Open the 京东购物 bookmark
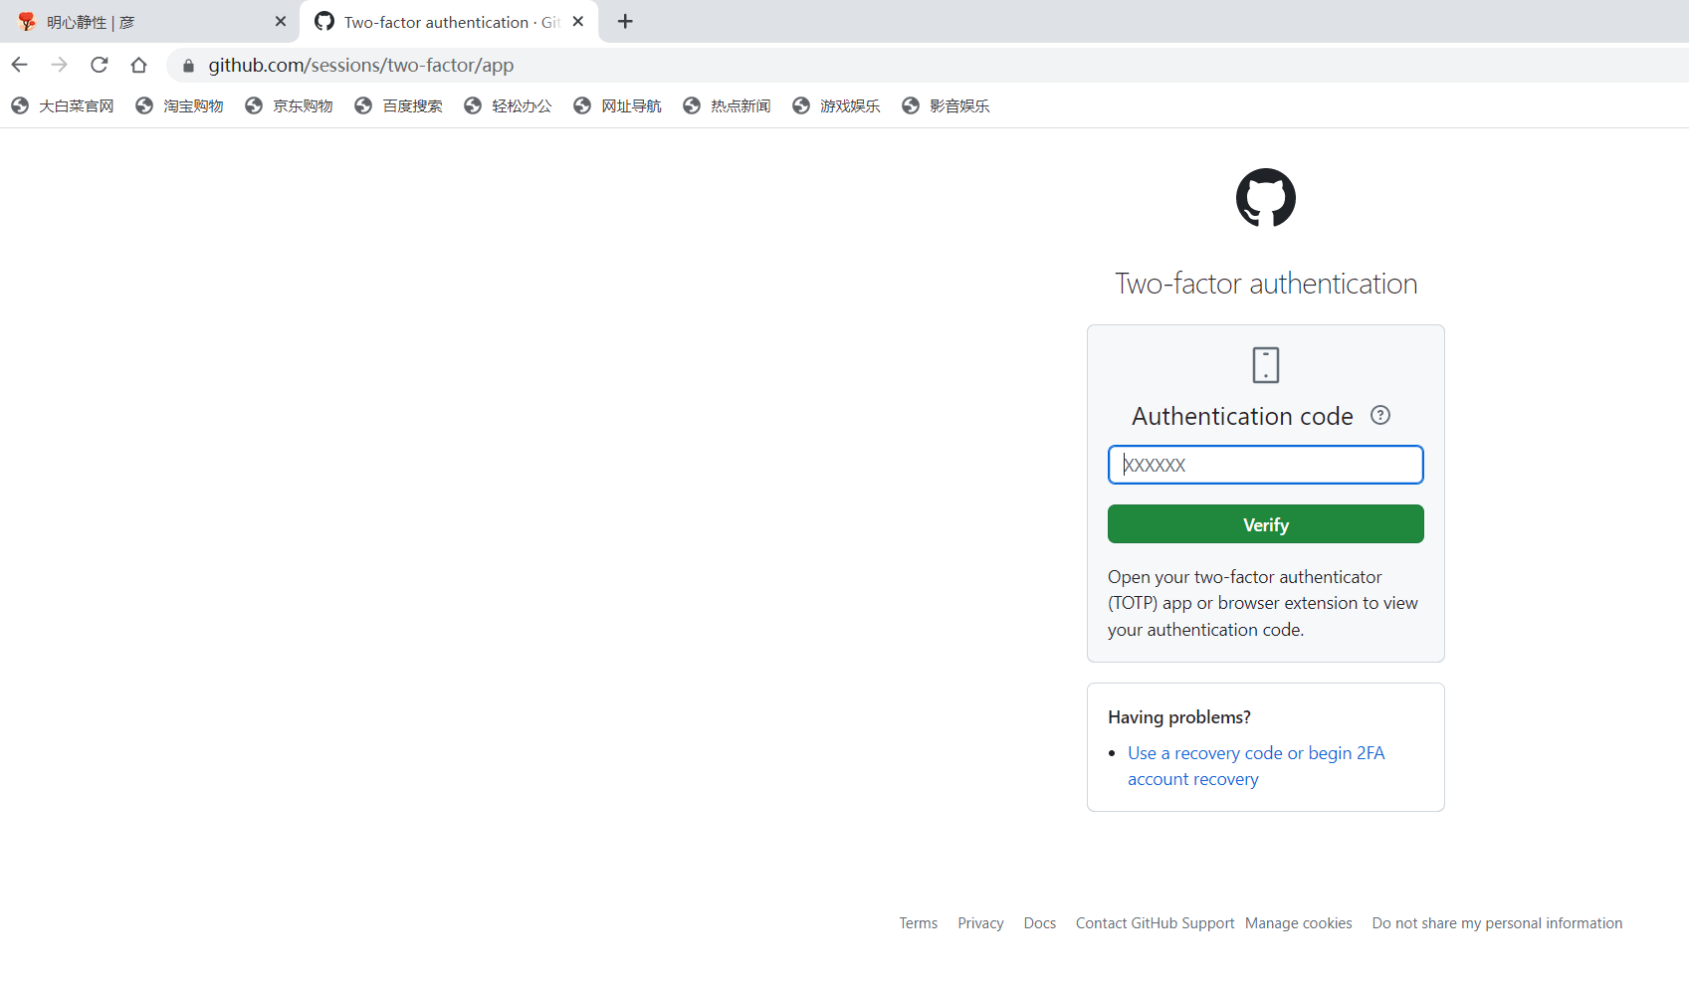The image size is (1689, 993). point(289,105)
